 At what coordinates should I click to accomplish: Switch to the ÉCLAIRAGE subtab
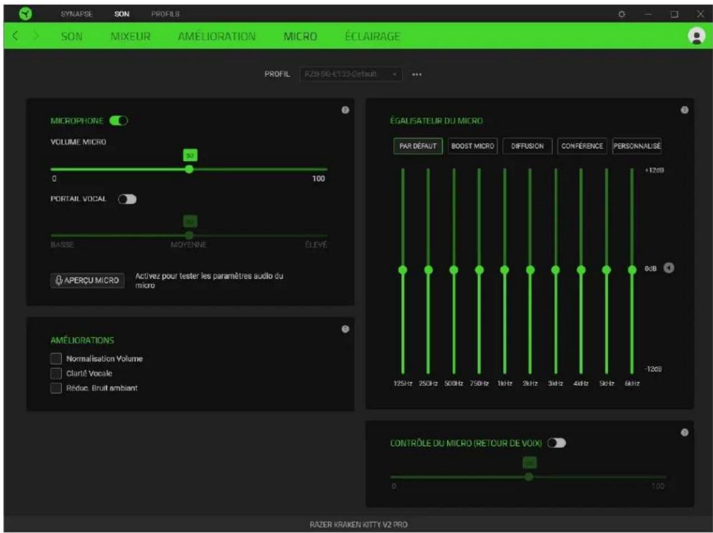[372, 36]
